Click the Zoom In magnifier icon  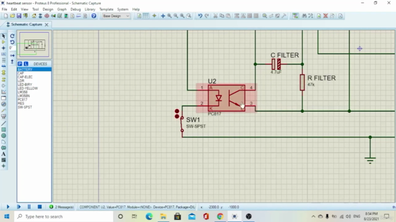[x=170, y=16]
